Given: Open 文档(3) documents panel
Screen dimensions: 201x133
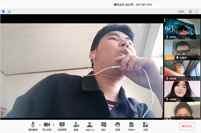Looking at the screenshot, I should tap(131, 126).
